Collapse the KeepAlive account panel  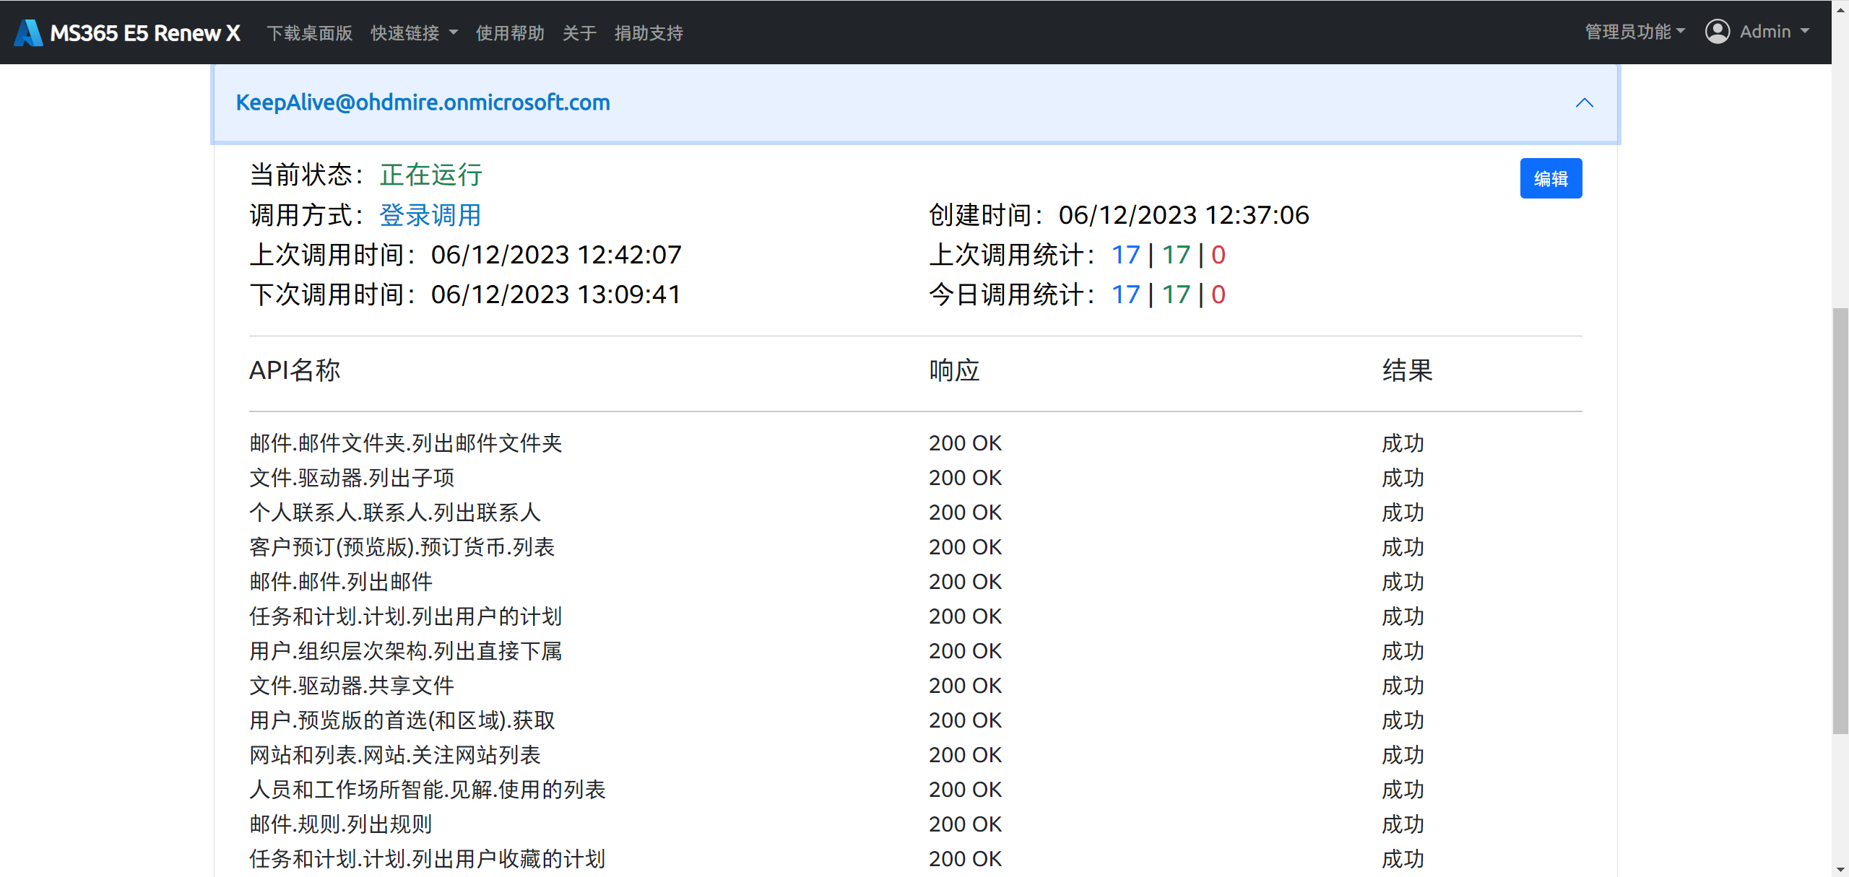point(1585,102)
